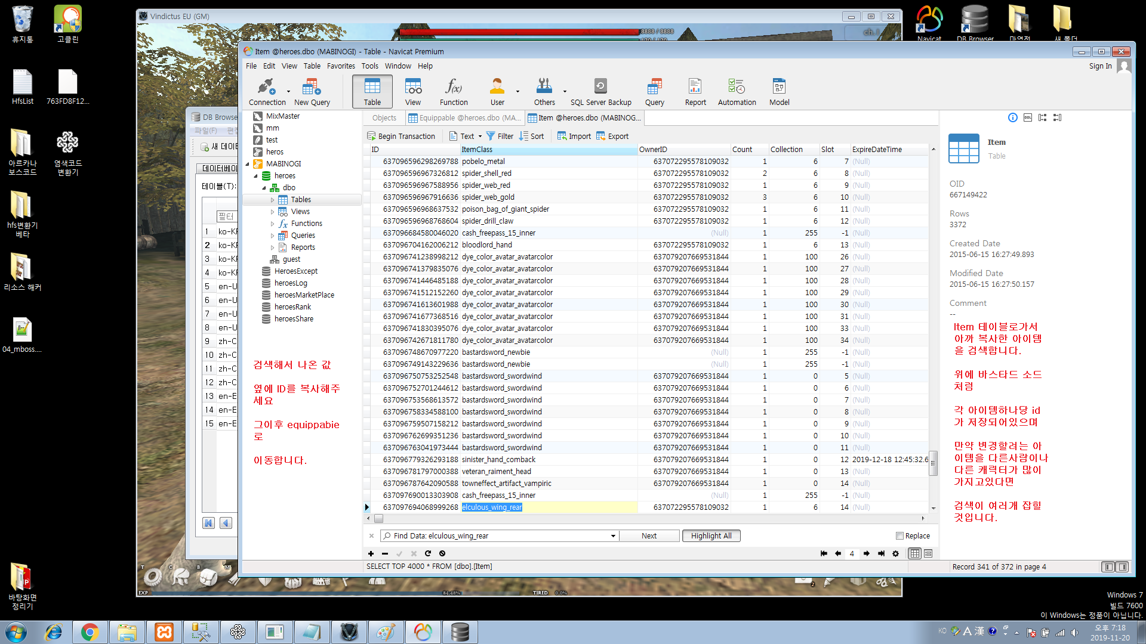Open the Query toolbar icon
1146x644 pixels.
(654, 91)
